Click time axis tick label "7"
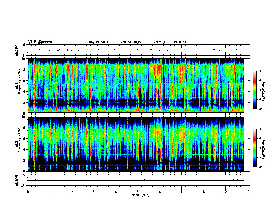The image size is (279, 215). (x=182, y=192)
